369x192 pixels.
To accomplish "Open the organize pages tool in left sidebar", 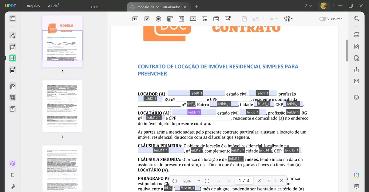I will point(13,87).
